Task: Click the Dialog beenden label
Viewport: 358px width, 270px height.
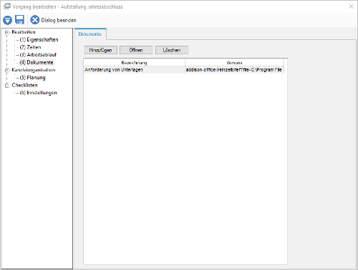Action: click(x=59, y=20)
